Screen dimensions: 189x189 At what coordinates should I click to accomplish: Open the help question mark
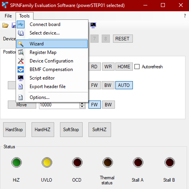coord(185,16)
